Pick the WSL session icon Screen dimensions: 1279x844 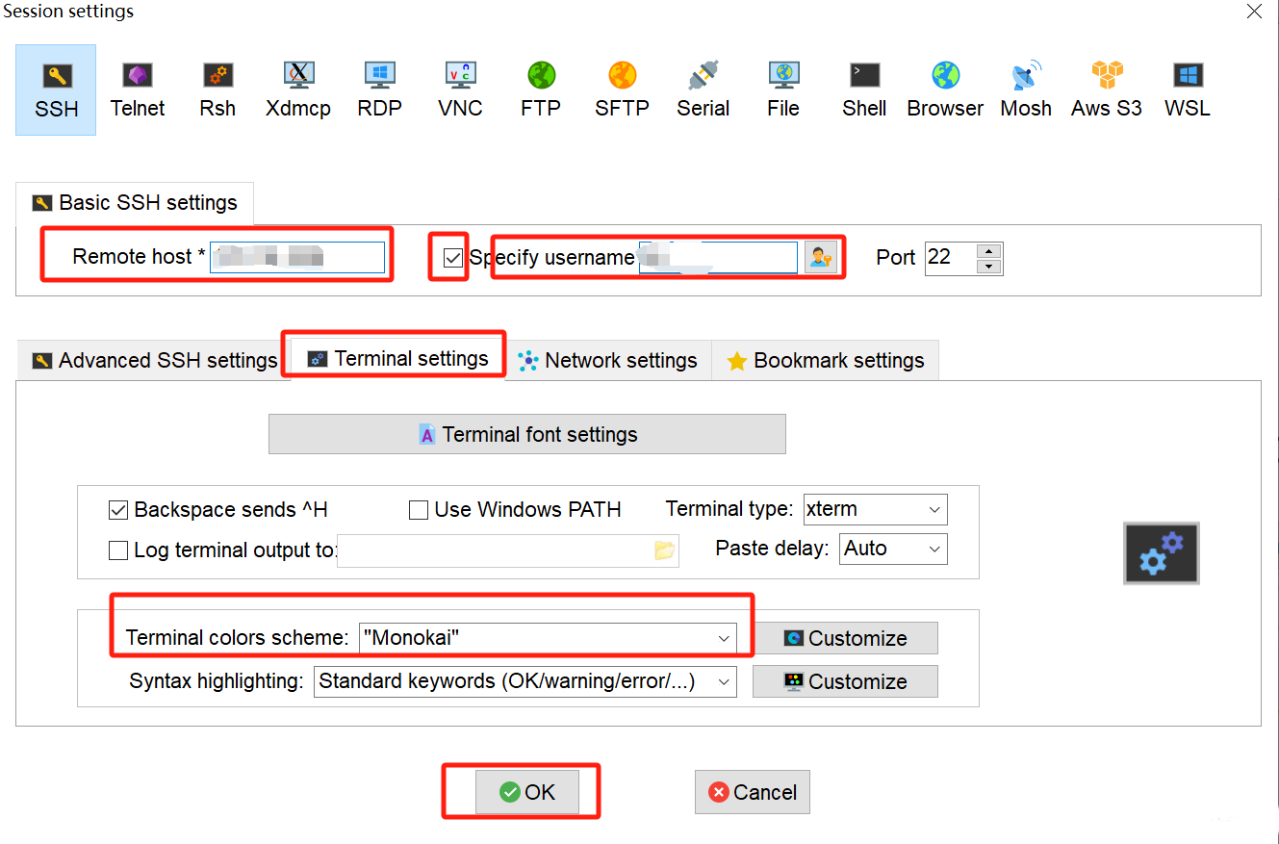1188,90
